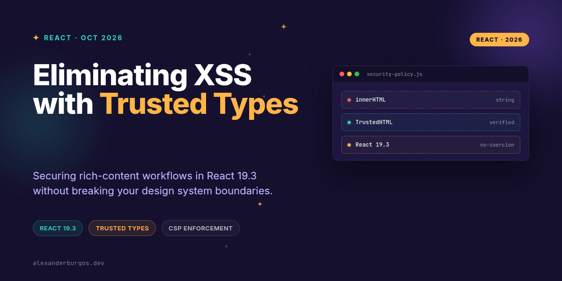Open the alexanderburgos.dev link

click(68, 263)
